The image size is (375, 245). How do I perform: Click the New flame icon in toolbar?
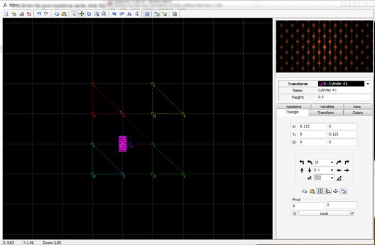[6, 14]
